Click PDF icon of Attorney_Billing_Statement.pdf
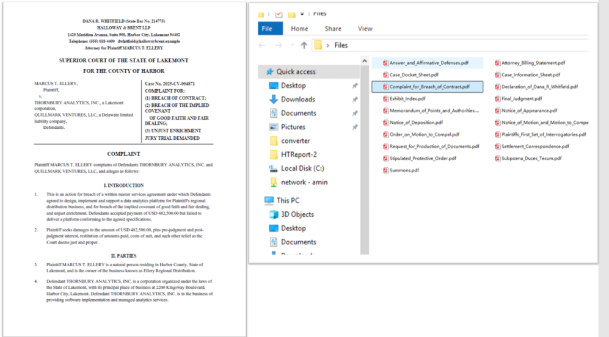Screen dimensions: 609x337 click(x=498, y=63)
